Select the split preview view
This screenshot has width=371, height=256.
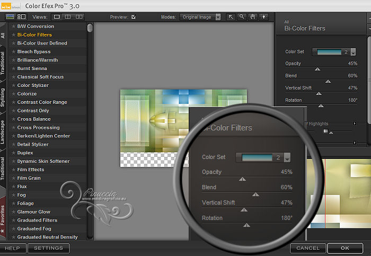tap(68, 17)
